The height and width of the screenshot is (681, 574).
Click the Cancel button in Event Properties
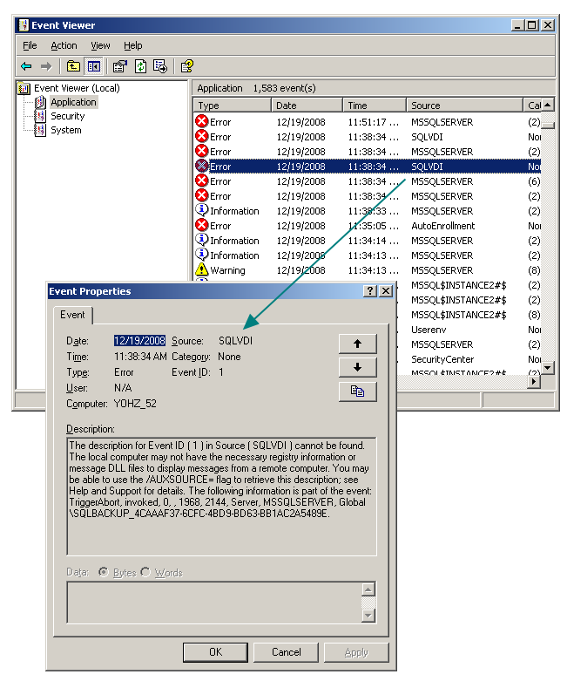[x=287, y=651]
